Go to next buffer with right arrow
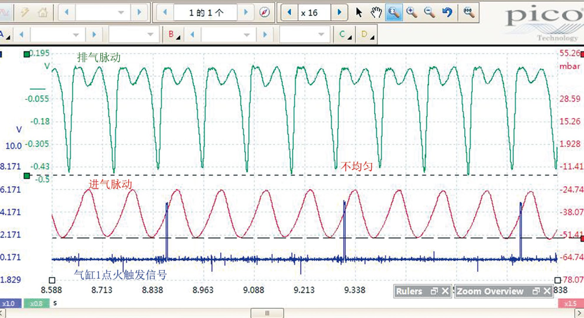This screenshot has width=584, height=318. click(246, 13)
